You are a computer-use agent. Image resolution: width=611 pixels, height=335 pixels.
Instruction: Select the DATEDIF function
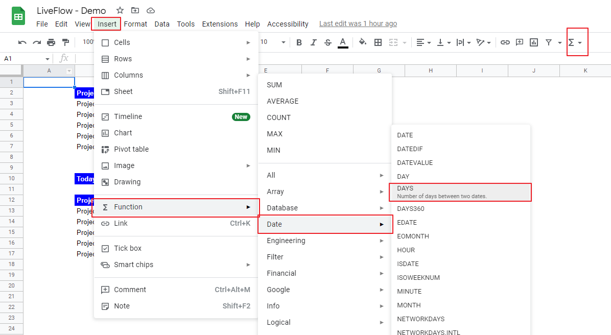pyautogui.click(x=461, y=149)
